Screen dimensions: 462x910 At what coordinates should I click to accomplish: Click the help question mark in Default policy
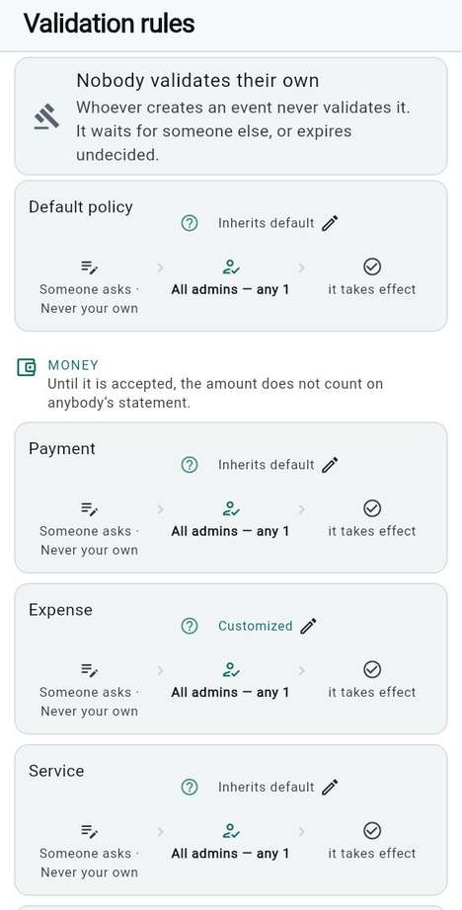tap(190, 223)
